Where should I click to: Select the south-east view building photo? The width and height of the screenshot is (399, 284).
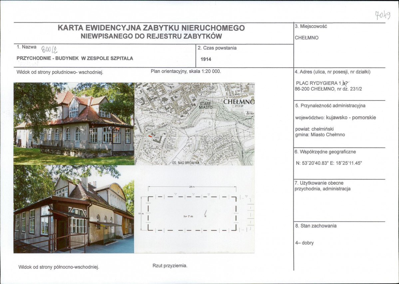[x=74, y=124]
